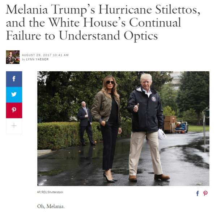Click the cardboard boxes in the photo
This screenshot has height=214, width=217.
(170, 123)
